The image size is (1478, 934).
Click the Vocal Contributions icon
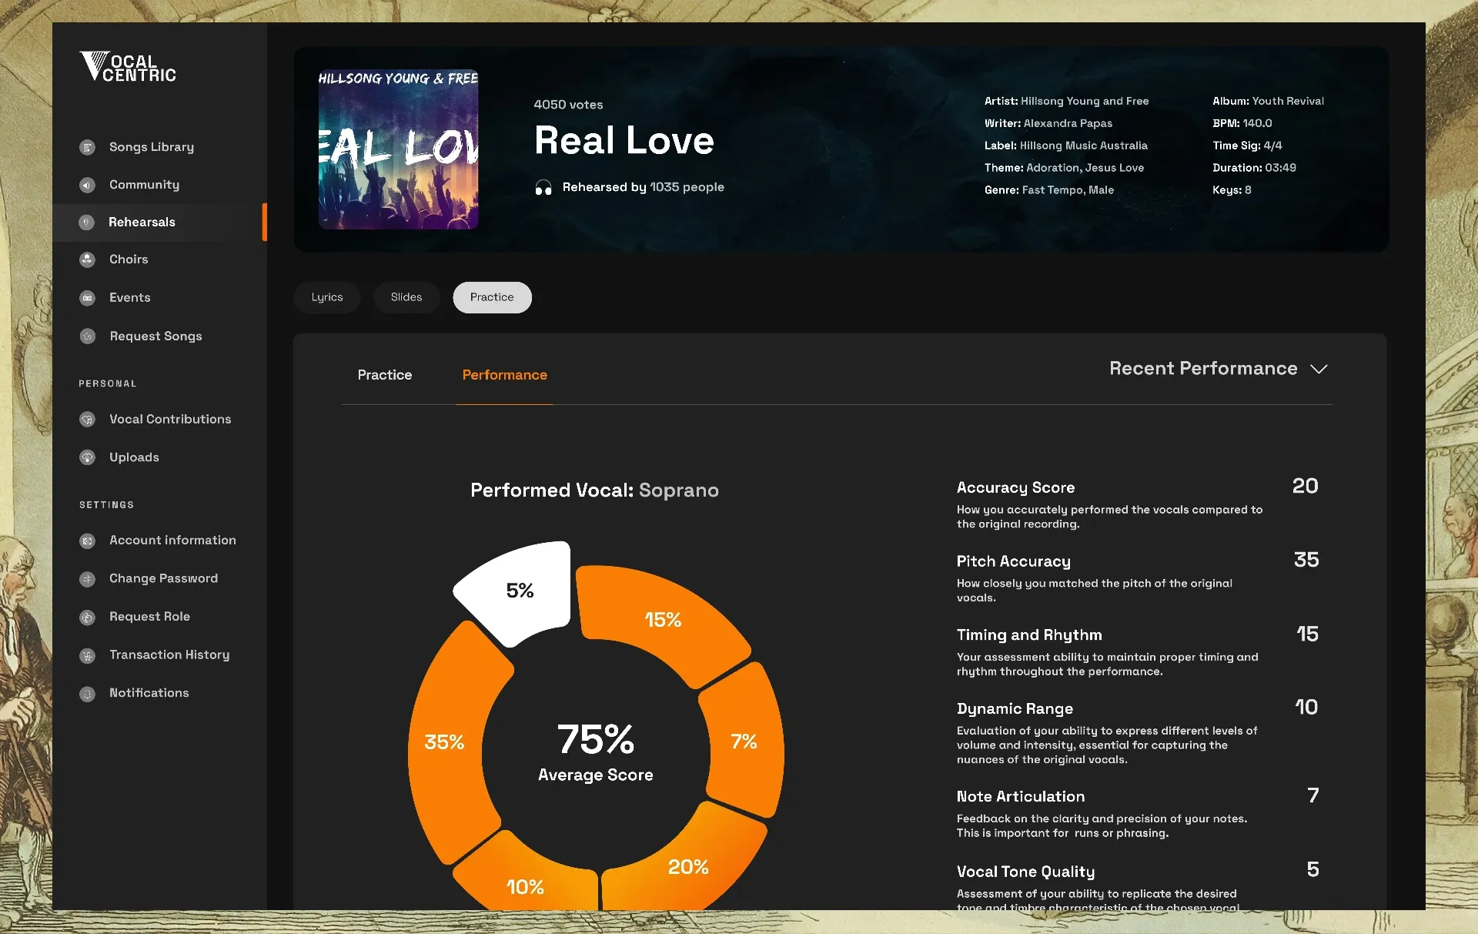(x=88, y=419)
